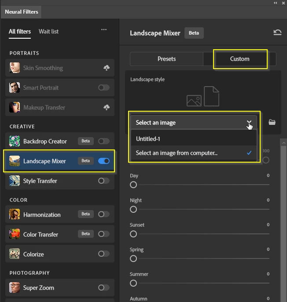Select the Neural Filters panel tab

(22, 12)
